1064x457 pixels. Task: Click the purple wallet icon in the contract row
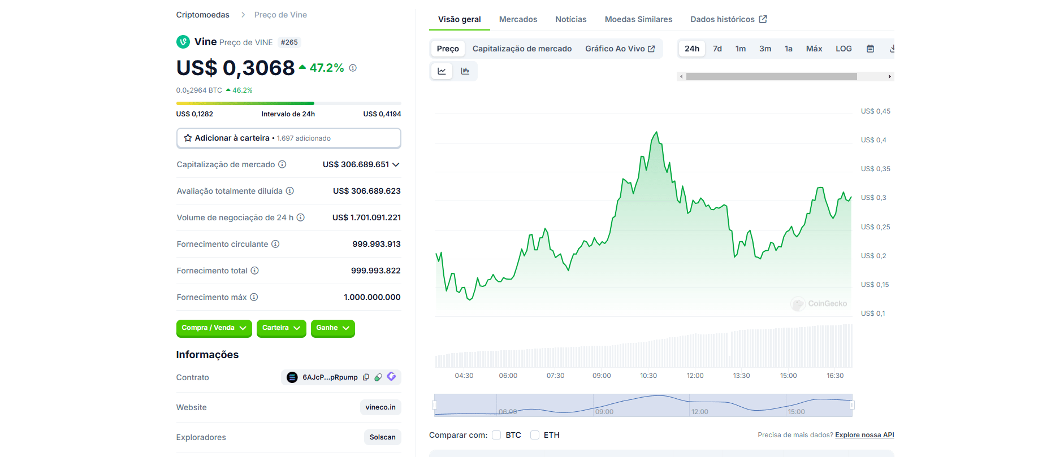pos(391,377)
